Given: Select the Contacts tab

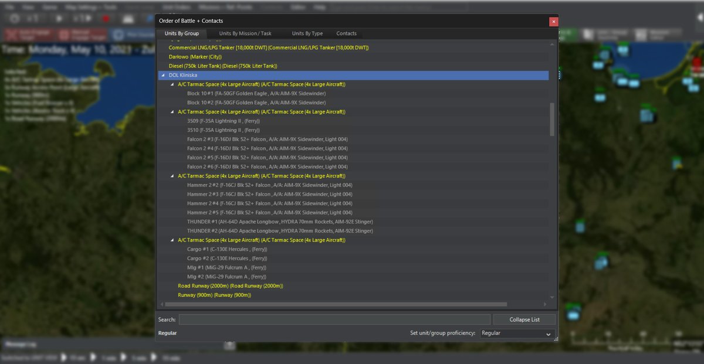Looking at the screenshot, I should coord(347,33).
